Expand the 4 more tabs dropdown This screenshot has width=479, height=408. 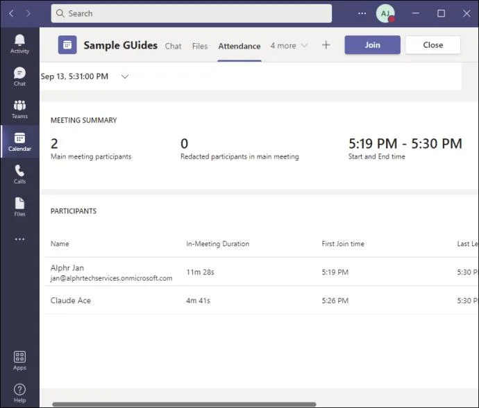tap(289, 46)
